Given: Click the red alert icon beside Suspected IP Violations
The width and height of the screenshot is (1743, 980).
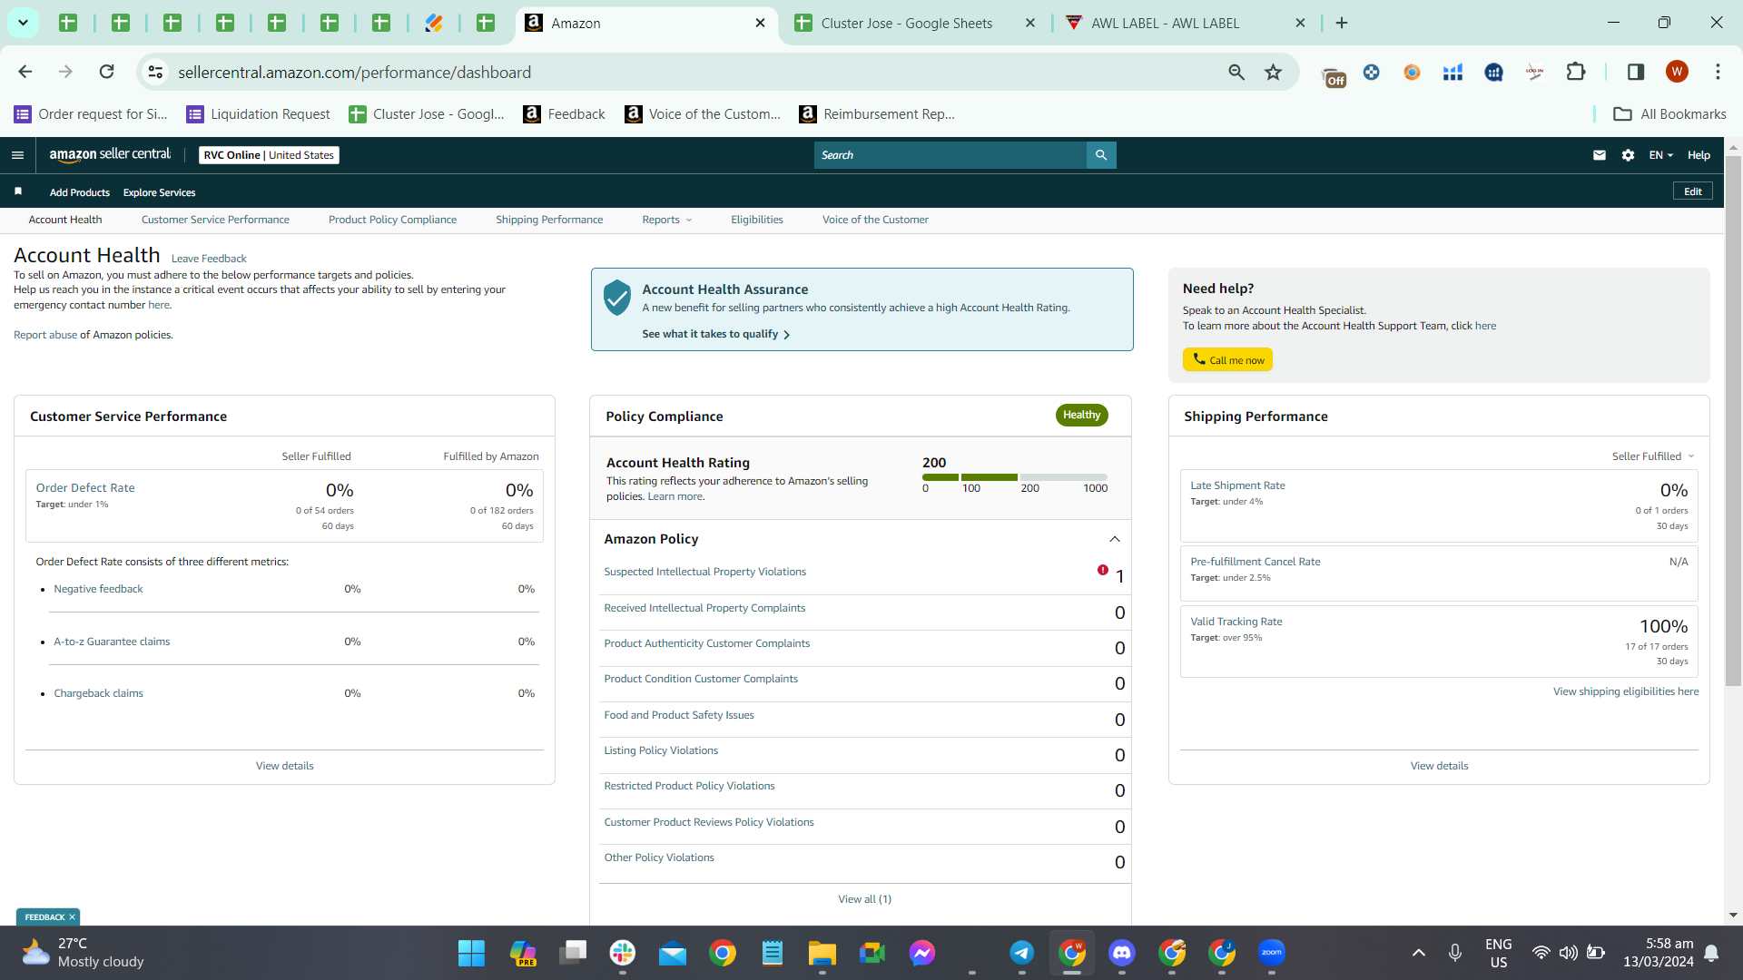Looking at the screenshot, I should click(x=1102, y=571).
